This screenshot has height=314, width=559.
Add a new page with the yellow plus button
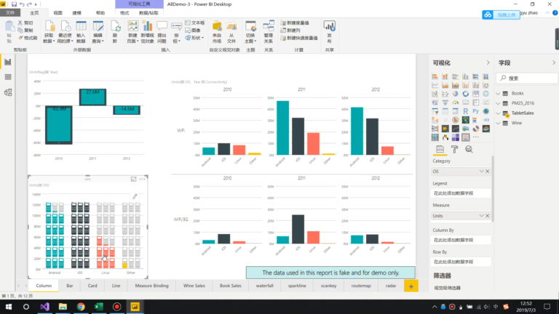point(411,286)
